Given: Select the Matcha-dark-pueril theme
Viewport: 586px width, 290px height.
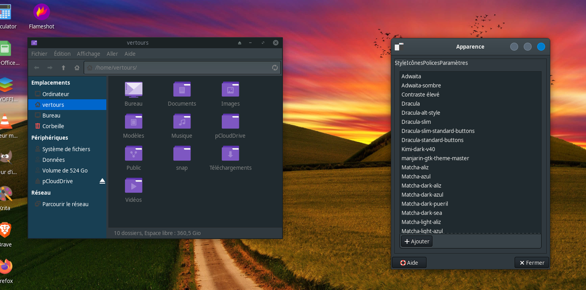Looking at the screenshot, I should pyautogui.click(x=470, y=204).
